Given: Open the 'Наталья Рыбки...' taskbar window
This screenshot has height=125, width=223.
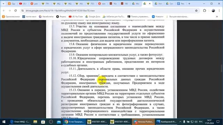Looking at the screenshot, I should (143, 122).
